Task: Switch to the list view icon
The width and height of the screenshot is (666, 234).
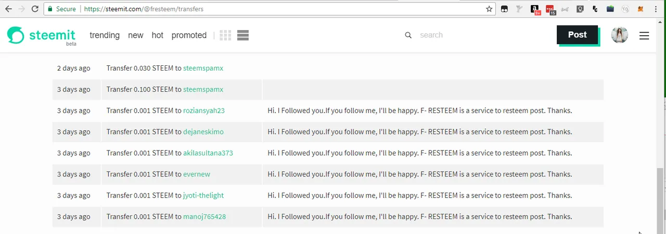Action: coord(242,35)
